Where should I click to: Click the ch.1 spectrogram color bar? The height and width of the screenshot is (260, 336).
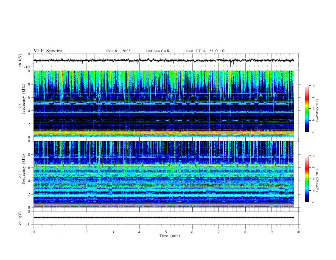(x=307, y=109)
